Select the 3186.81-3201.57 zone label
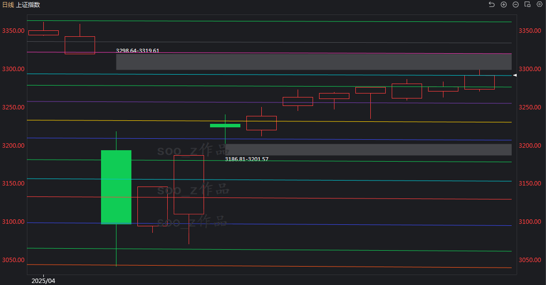 pyautogui.click(x=246, y=159)
